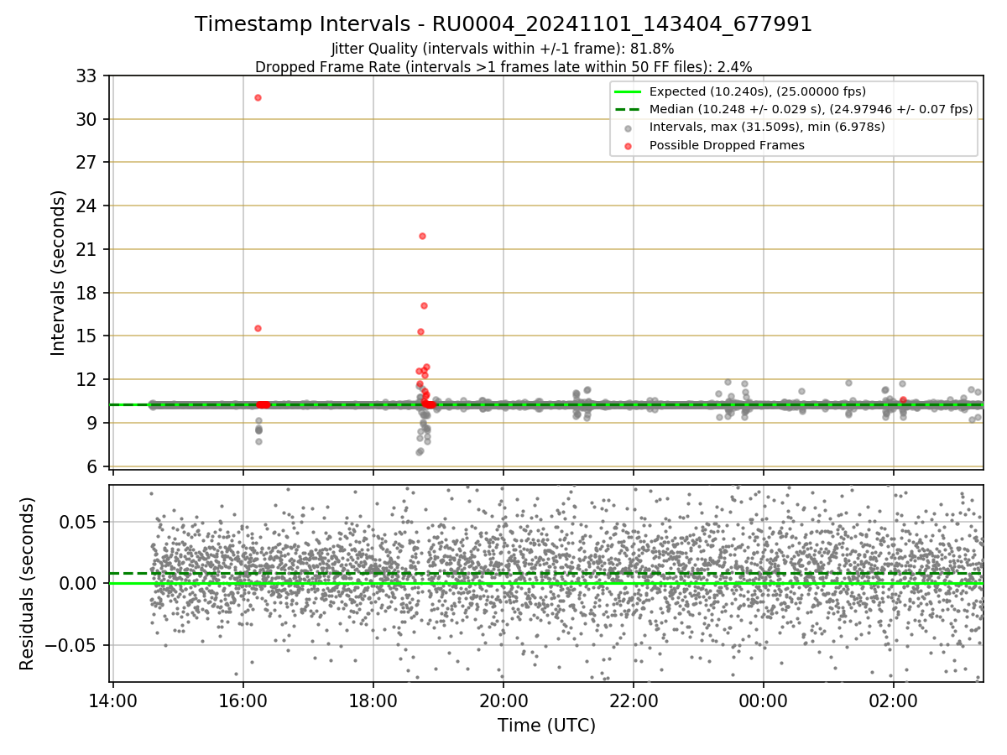
Task: Click the '18:00' x-axis tick label
Action: pyautogui.click(x=373, y=701)
